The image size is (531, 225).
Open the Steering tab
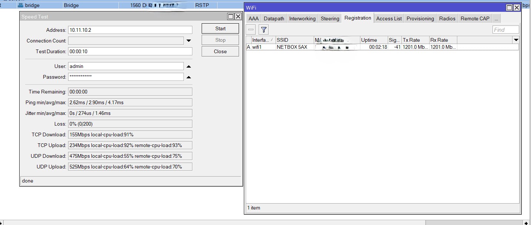coord(330,18)
